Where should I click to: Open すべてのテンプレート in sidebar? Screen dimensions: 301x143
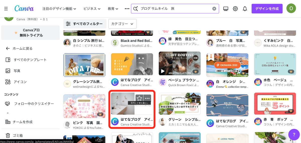point(30,60)
